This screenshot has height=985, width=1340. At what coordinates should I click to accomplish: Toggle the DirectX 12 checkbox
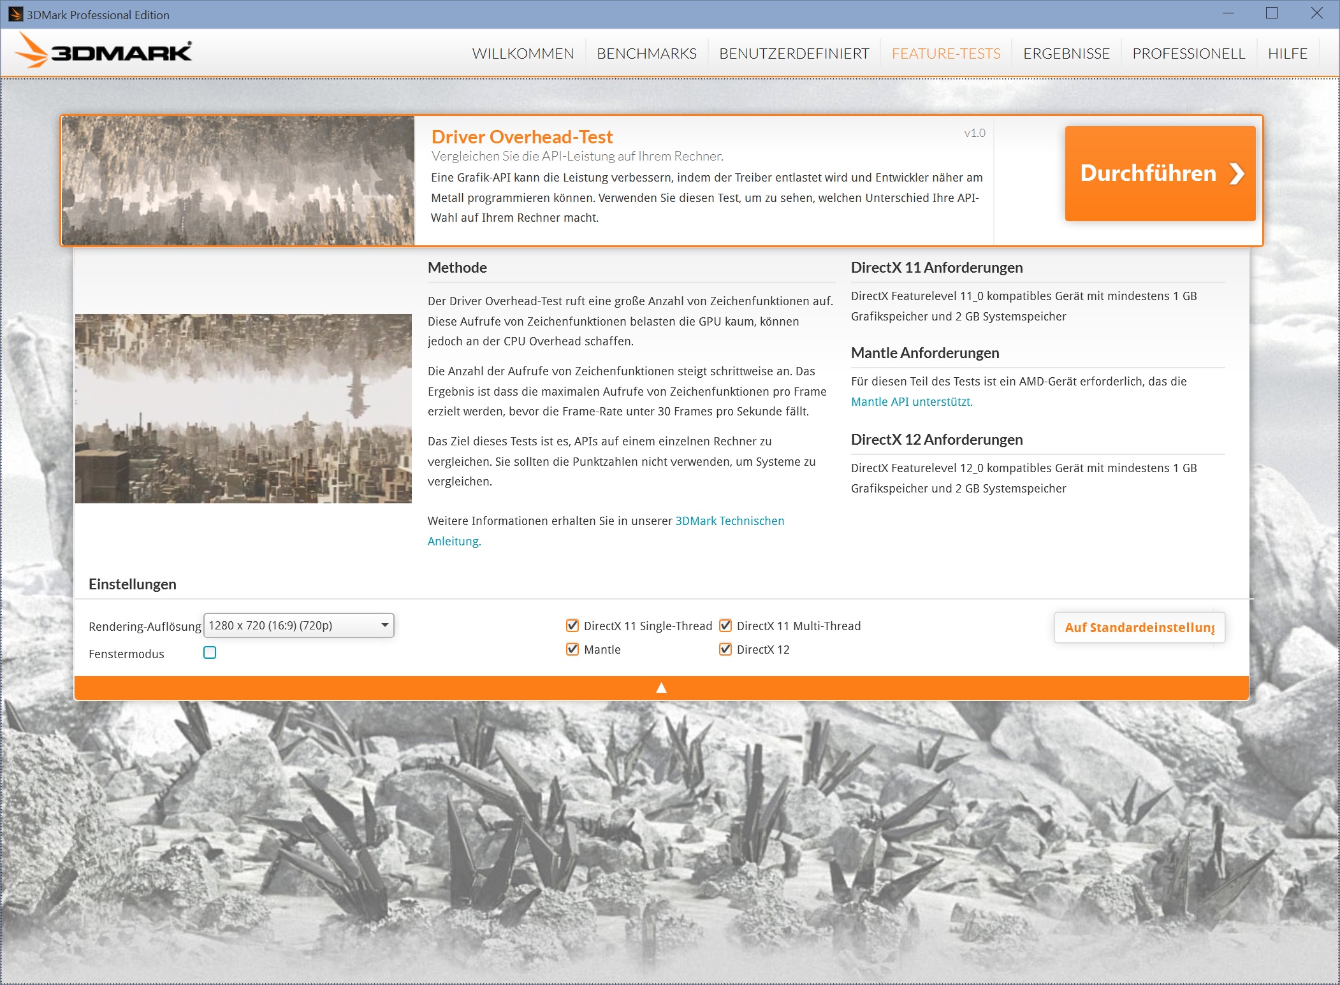click(725, 649)
